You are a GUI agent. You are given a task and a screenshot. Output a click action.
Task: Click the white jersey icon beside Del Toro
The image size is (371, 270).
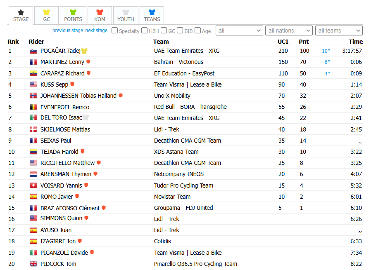point(86,117)
